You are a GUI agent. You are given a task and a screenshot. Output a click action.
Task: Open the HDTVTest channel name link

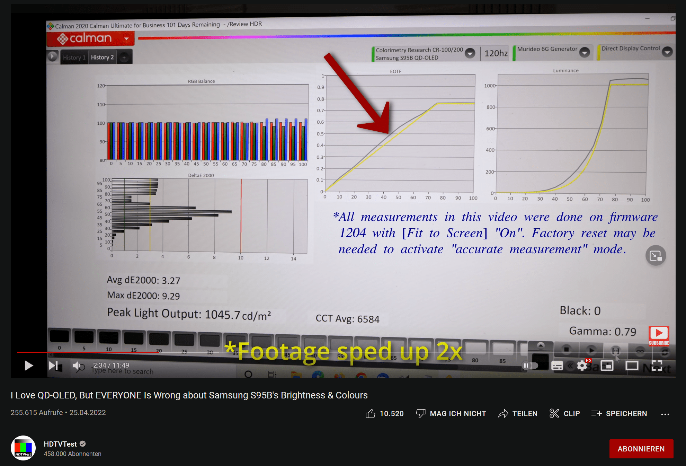60,444
